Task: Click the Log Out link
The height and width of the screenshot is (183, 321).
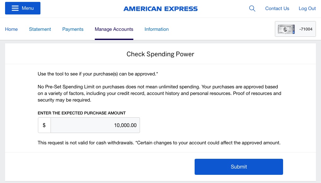Action: tap(307, 8)
